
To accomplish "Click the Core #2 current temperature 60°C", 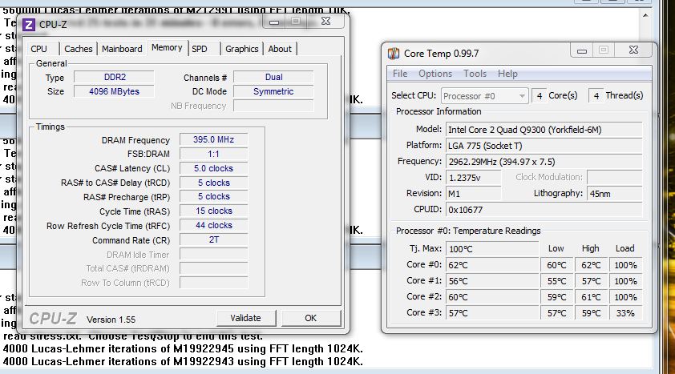I will [x=492, y=297].
